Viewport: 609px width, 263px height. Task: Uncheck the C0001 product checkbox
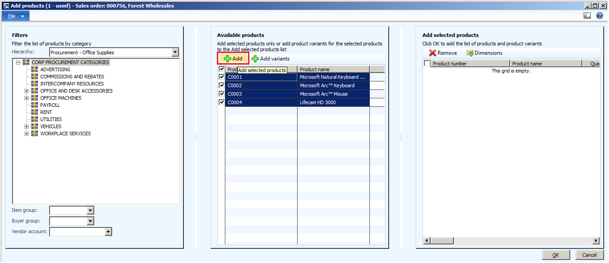tap(221, 77)
